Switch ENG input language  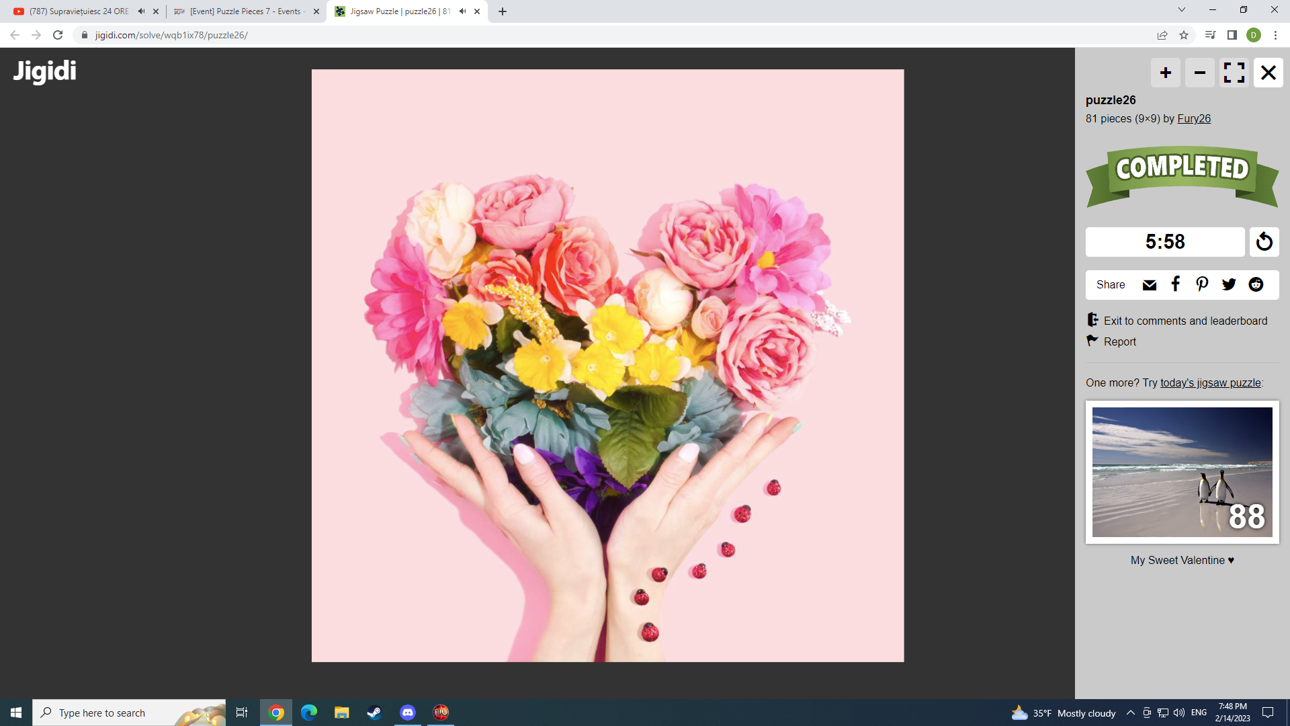tap(1199, 713)
